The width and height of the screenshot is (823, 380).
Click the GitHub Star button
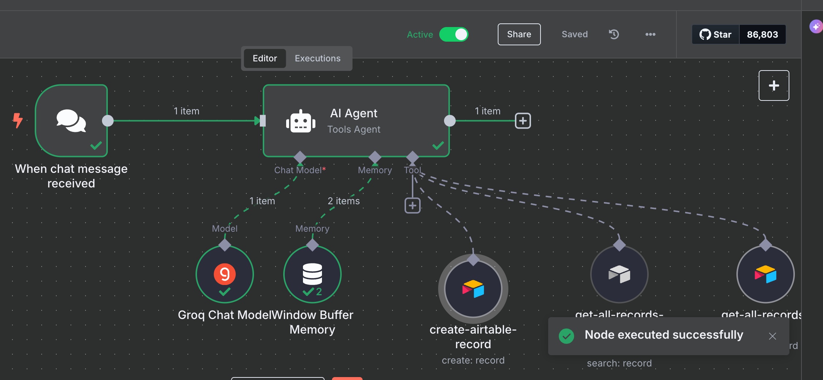click(715, 34)
